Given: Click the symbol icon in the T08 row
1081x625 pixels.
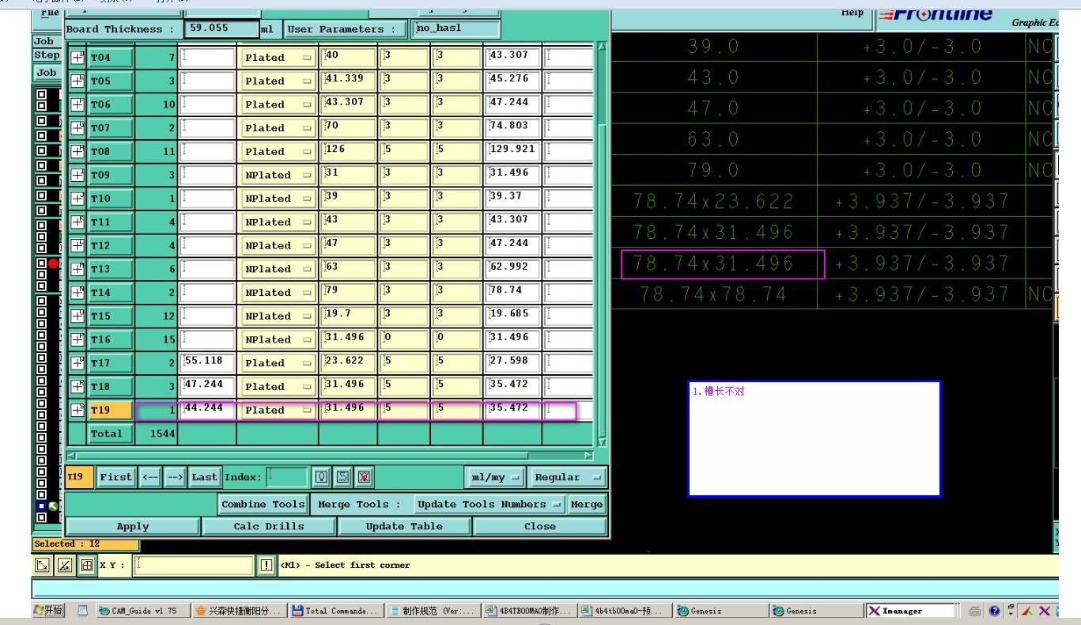Looking at the screenshot, I should [x=77, y=151].
